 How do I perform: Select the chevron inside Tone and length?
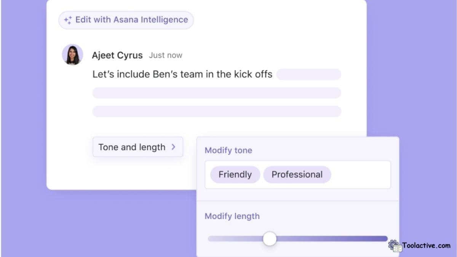coord(174,147)
